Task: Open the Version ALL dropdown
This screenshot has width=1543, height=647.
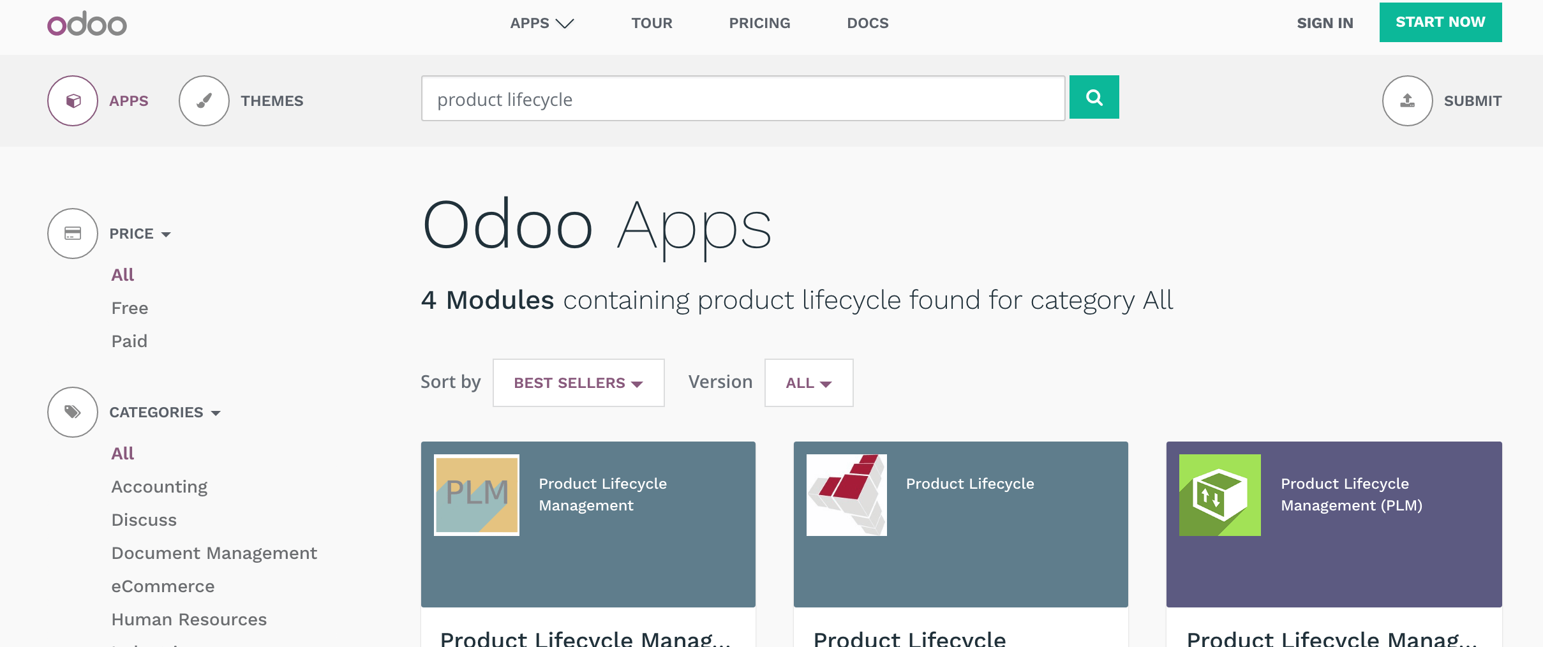Action: click(809, 383)
